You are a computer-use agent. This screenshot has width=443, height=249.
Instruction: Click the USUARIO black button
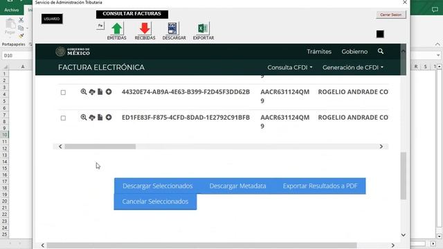(x=52, y=19)
